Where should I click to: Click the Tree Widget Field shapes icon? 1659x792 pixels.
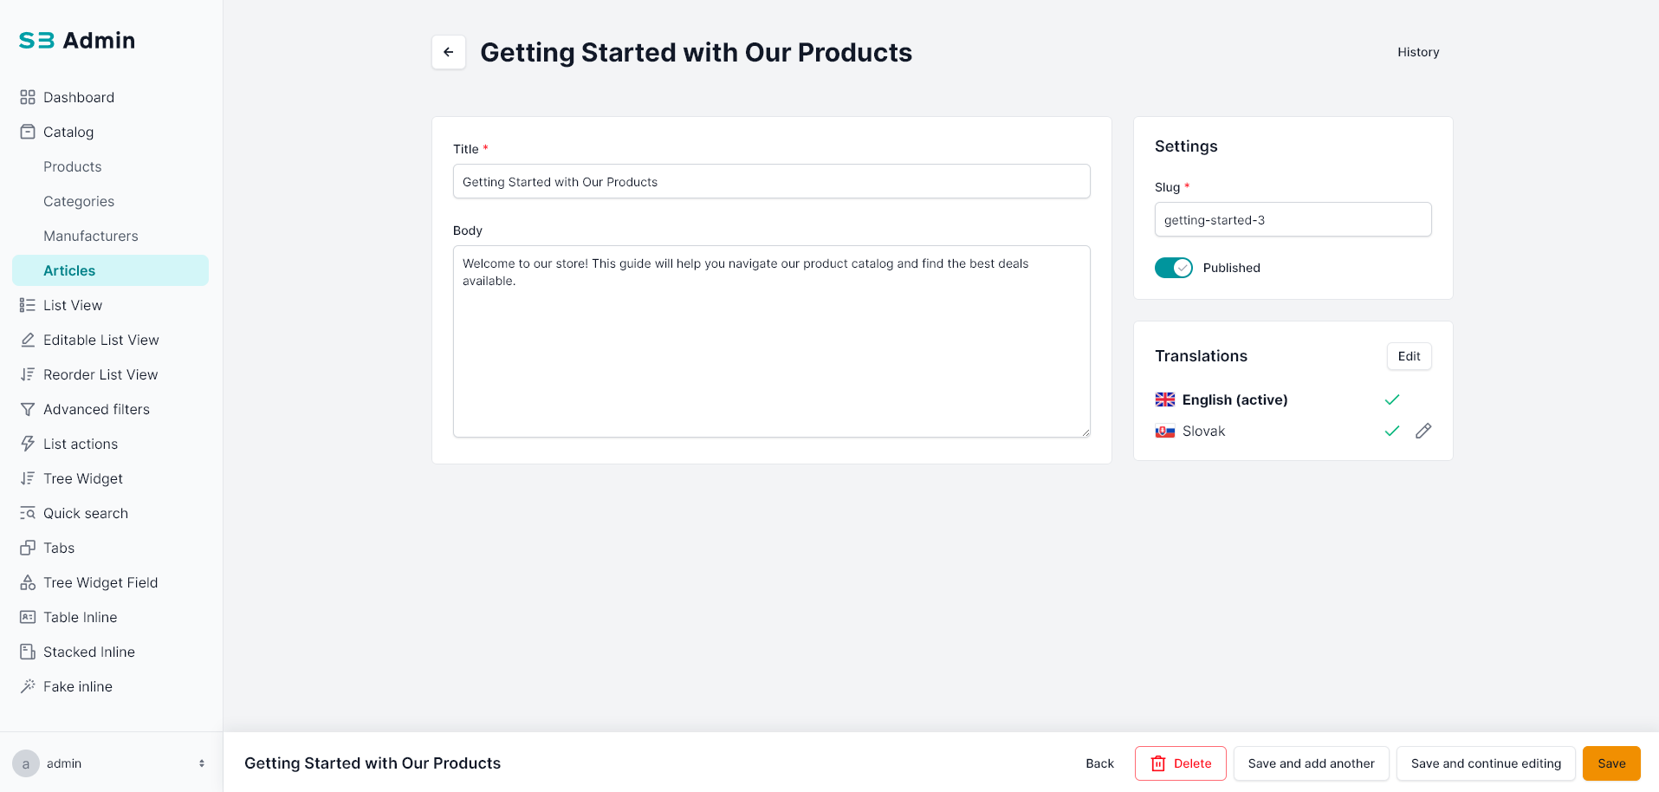[28, 582]
